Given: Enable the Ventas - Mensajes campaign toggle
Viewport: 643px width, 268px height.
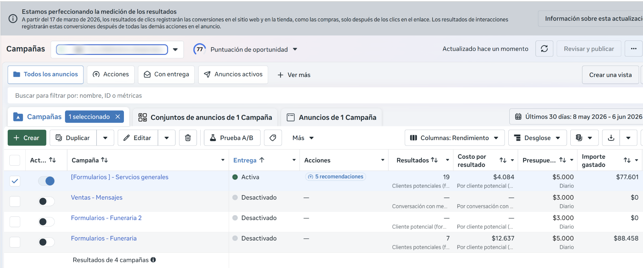Looking at the screenshot, I should click(47, 201).
